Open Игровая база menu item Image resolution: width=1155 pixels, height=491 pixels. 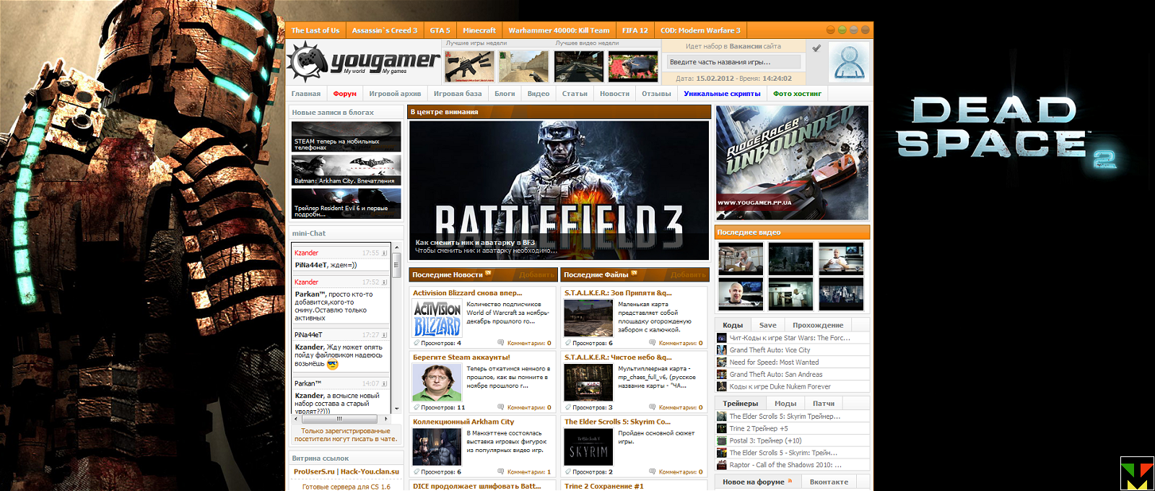pos(458,94)
